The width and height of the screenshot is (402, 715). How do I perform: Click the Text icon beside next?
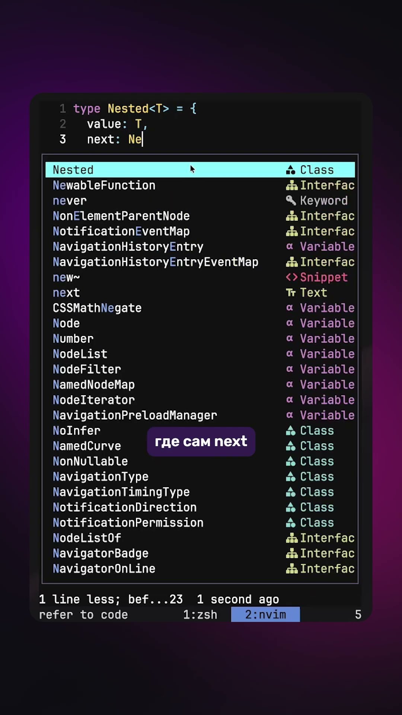291,293
